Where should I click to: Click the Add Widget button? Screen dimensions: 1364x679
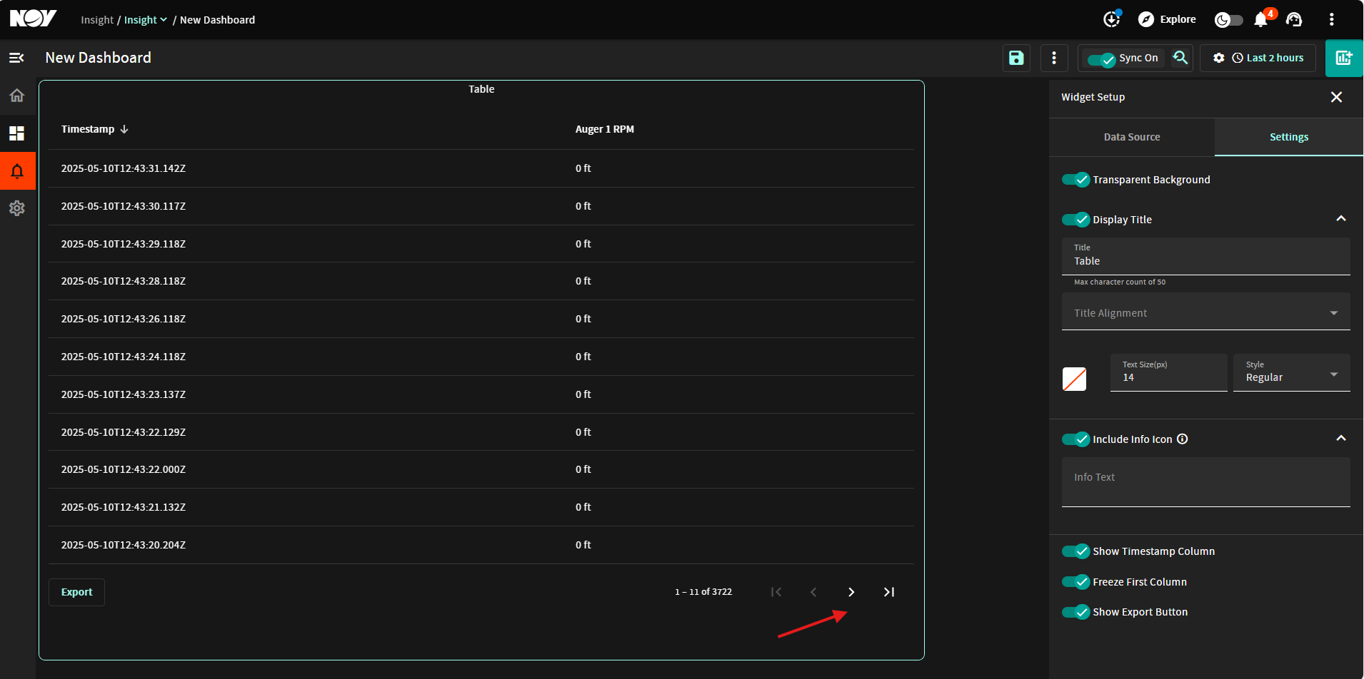pos(1344,58)
